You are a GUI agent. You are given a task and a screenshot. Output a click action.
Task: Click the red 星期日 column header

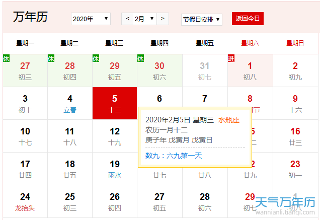coord(295,43)
